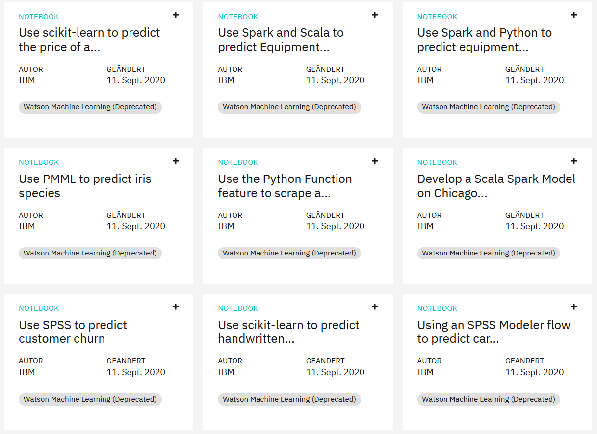This screenshot has width=597, height=434.
Task: Click Watson Machine Learning tag on SPSS Modeler card
Action: pyautogui.click(x=489, y=399)
